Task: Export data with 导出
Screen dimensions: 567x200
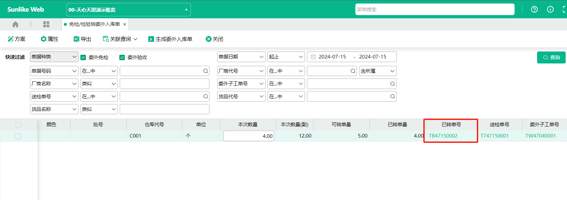Action: tap(82, 39)
